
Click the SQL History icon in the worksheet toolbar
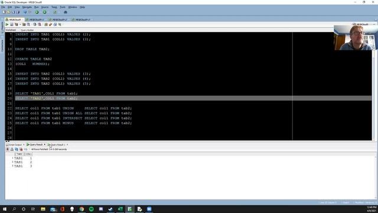(x=55, y=25)
